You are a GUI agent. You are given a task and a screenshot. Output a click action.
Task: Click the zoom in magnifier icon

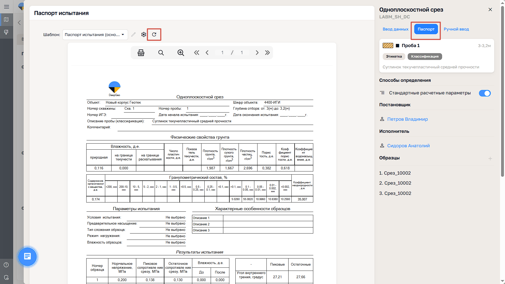pyautogui.click(x=181, y=53)
